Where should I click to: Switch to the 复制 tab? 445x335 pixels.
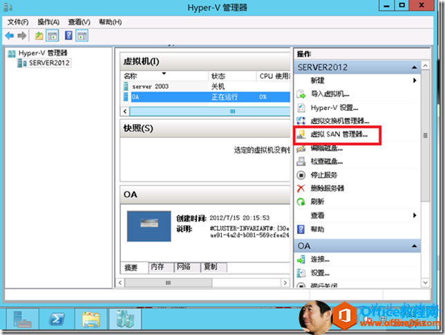pos(214,266)
